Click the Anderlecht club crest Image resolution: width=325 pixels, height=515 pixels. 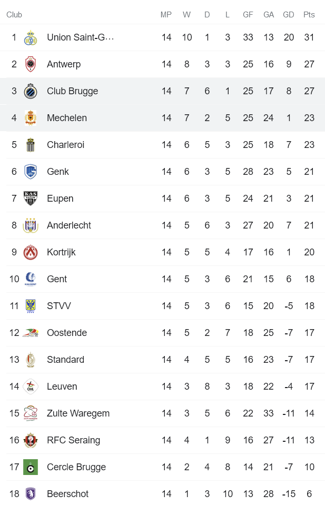pos(31,225)
